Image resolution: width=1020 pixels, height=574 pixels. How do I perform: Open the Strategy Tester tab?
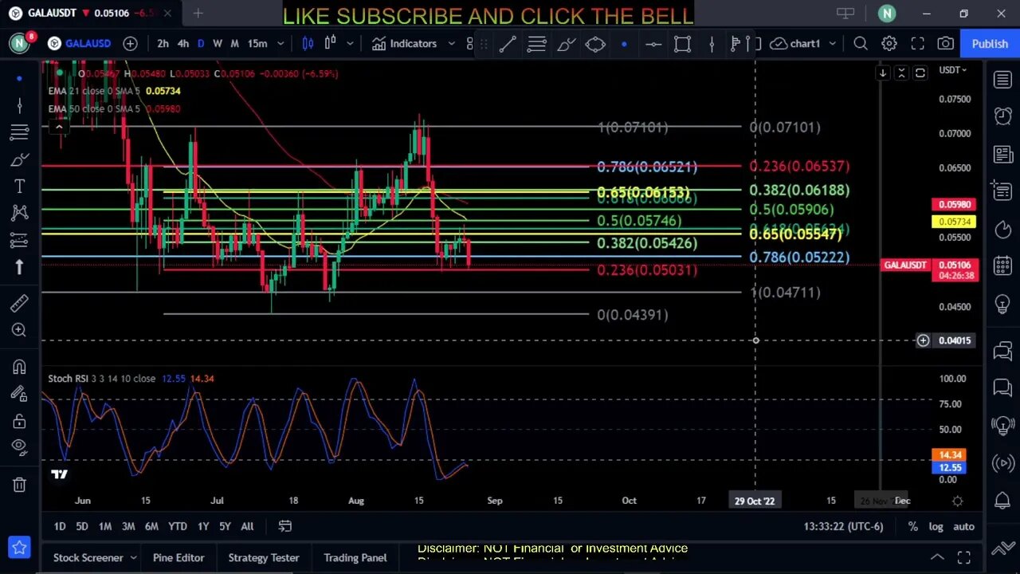264,558
